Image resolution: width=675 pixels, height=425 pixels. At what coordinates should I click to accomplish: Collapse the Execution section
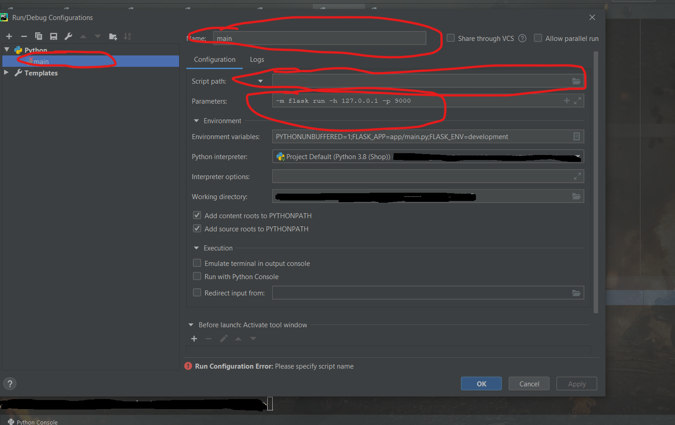(x=196, y=248)
